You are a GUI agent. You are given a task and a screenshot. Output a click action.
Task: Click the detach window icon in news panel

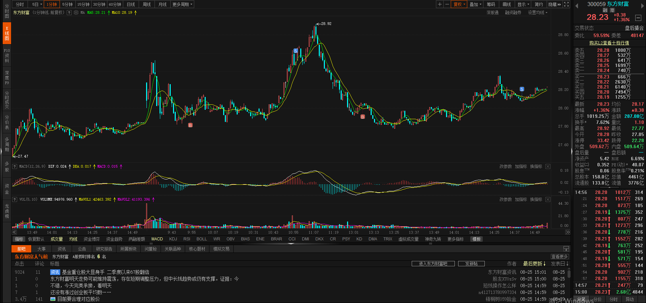pos(566,249)
